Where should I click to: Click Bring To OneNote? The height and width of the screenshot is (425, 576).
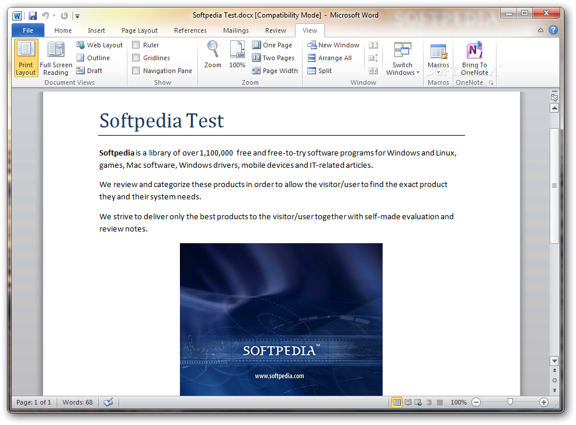pyautogui.click(x=474, y=58)
